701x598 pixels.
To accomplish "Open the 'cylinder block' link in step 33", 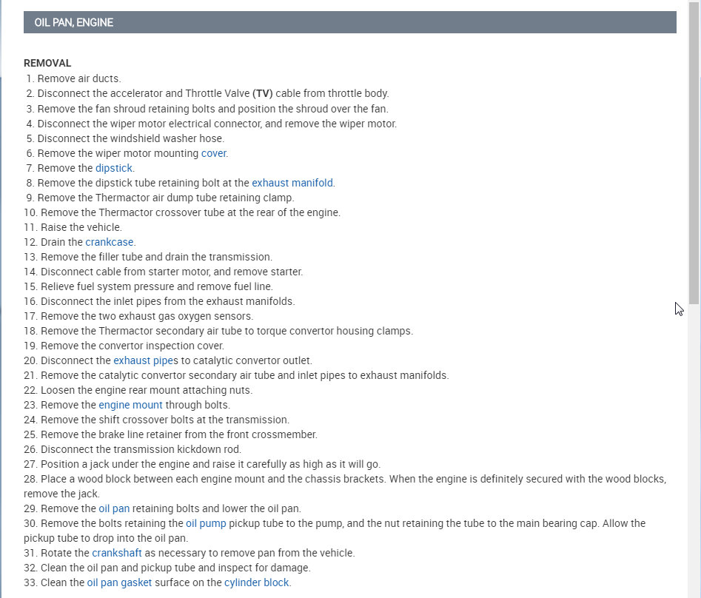I will (257, 582).
